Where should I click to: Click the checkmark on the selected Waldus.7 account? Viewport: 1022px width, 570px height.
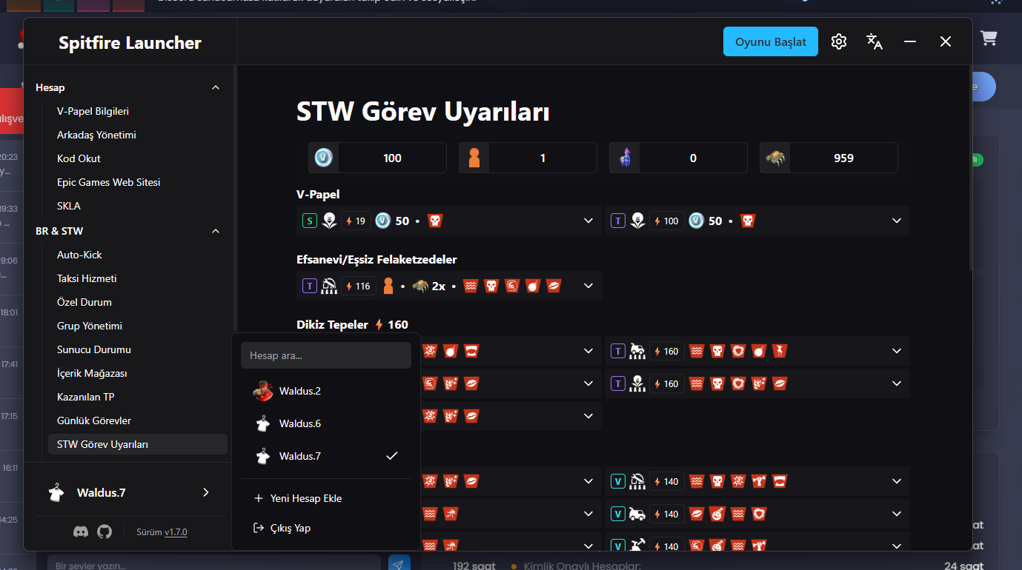(x=392, y=456)
